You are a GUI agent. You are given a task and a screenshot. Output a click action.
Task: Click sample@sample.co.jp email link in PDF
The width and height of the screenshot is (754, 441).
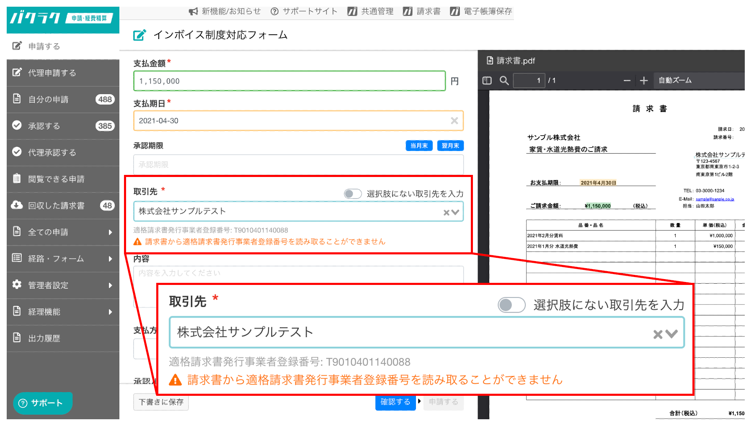coord(715,199)
